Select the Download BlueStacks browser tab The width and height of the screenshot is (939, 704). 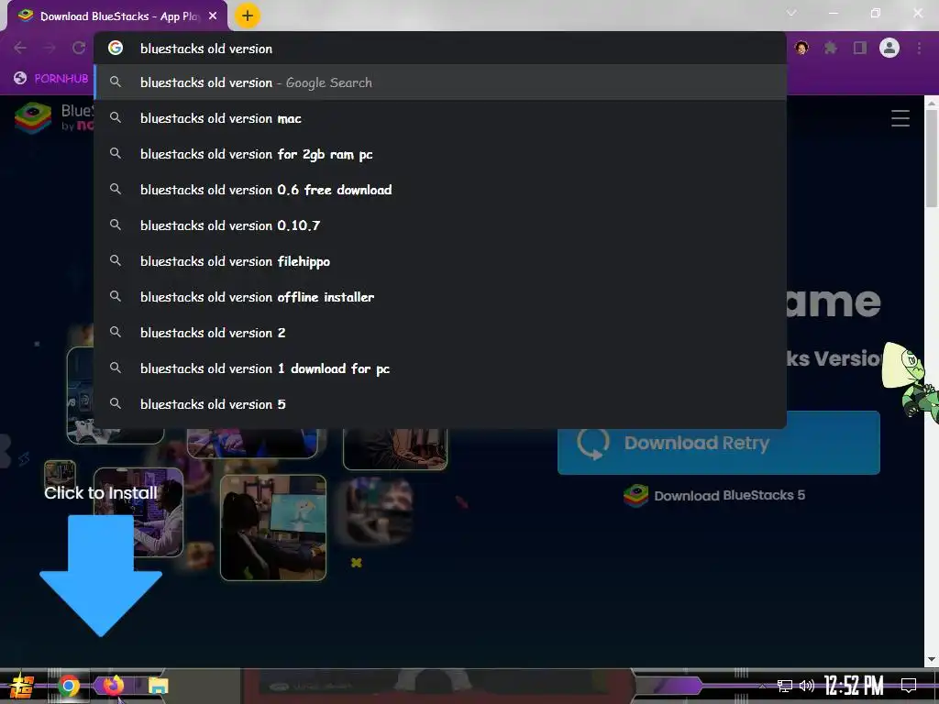117,16
